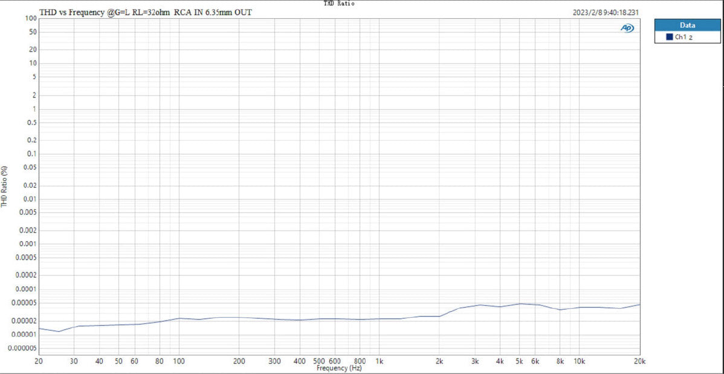Select the graph title THD vs Frequency text
Viewport: 724px width, 374px height.
click(146, 12)
